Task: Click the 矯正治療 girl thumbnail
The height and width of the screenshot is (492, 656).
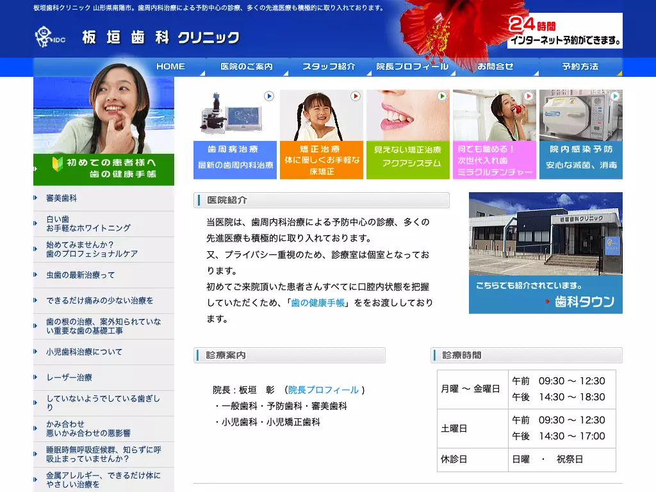Action: [x=322, y=115]
